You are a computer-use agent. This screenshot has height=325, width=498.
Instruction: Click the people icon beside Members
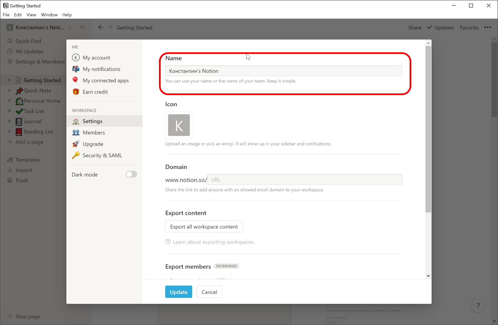tap(76, 132)
